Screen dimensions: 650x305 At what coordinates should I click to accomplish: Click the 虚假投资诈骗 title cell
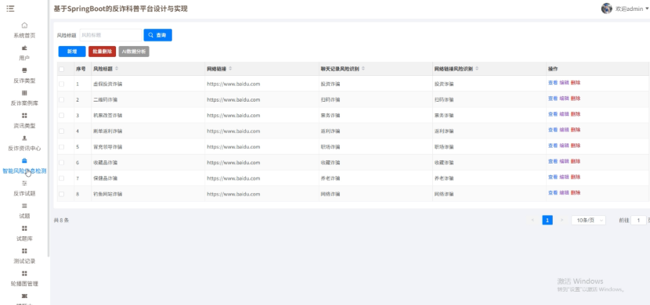[x=108, y=84]
